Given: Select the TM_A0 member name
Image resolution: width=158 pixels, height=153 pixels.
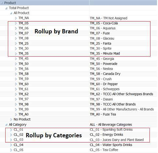Looking at the screenshot, I should (x=23, y=114).
